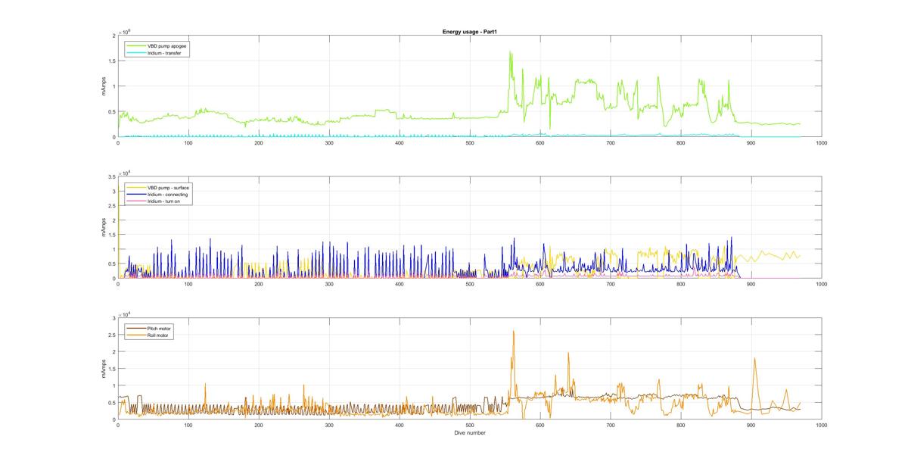
Task: Click the '1000' x-tick on the middle plot
Action: point(821,284)
